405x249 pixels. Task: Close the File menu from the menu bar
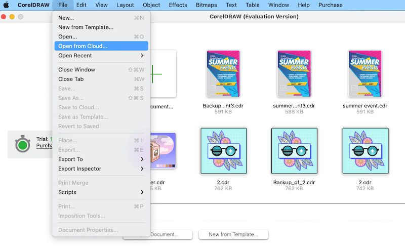click(63, 5)
